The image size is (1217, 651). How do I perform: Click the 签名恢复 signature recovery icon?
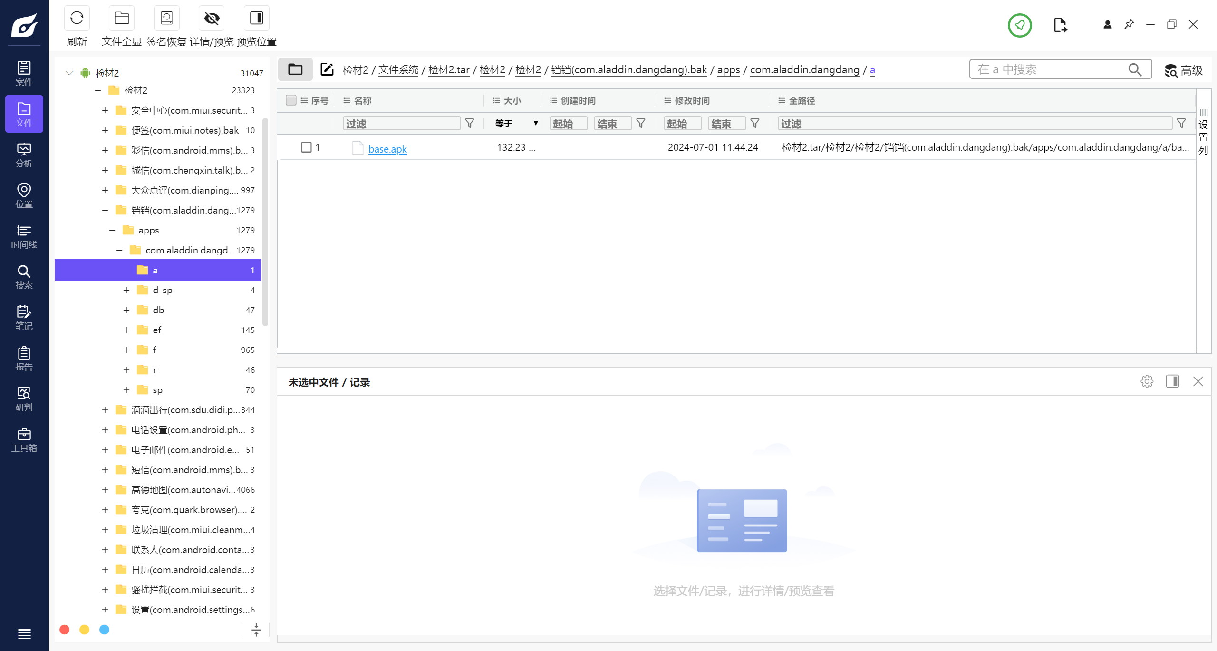[x=166, y=19]
